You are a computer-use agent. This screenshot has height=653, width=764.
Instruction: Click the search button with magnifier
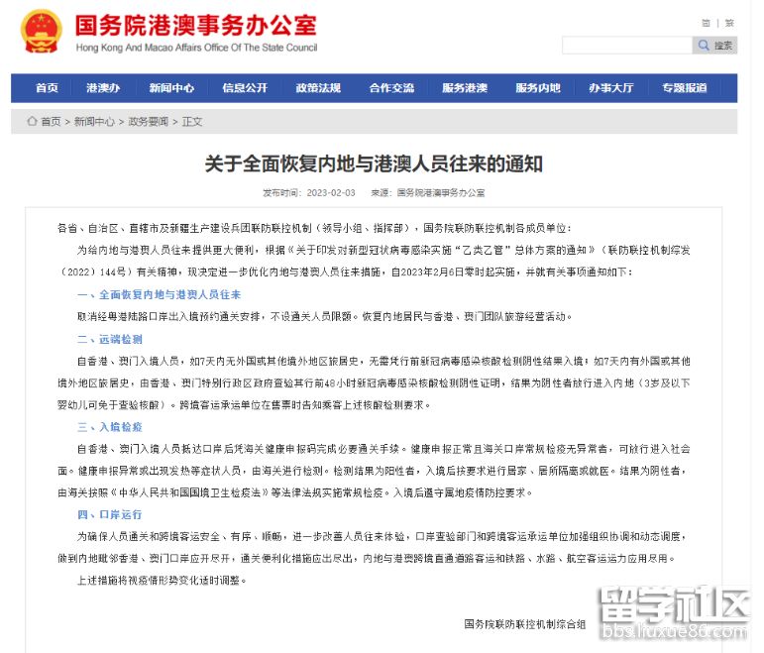[x=715, y=46]
